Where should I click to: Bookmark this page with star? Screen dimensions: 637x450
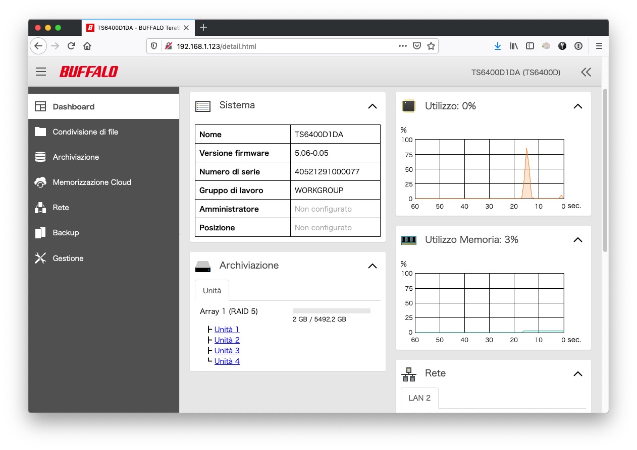(x=431, y=46)
